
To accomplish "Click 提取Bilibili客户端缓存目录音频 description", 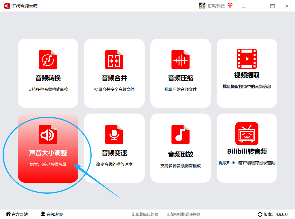I will 247,163.
